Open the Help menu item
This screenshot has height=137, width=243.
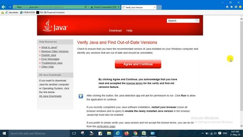(129, 30)
